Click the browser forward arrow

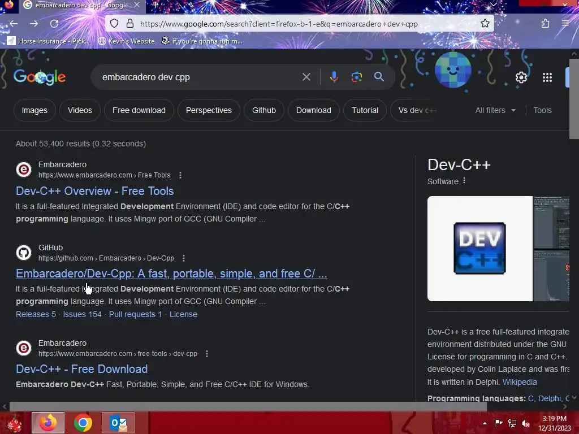tap(34, 24)
